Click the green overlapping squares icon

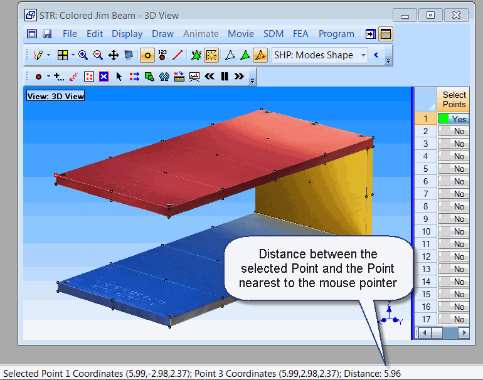[149, 77]
